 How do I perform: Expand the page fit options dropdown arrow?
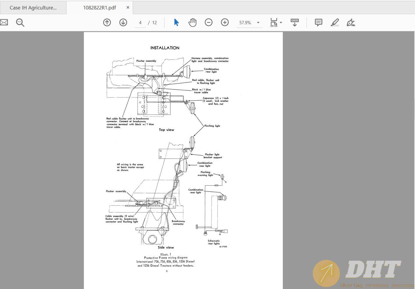click(x=281, y=22)
